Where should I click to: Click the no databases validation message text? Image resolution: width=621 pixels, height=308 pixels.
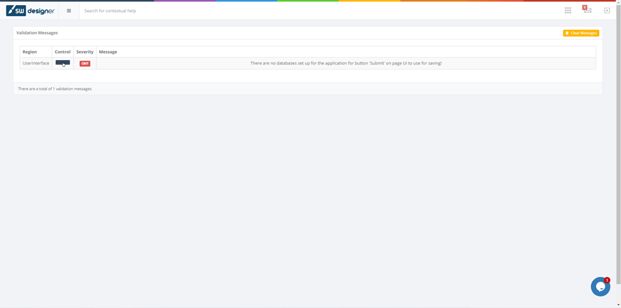(345, 63)
